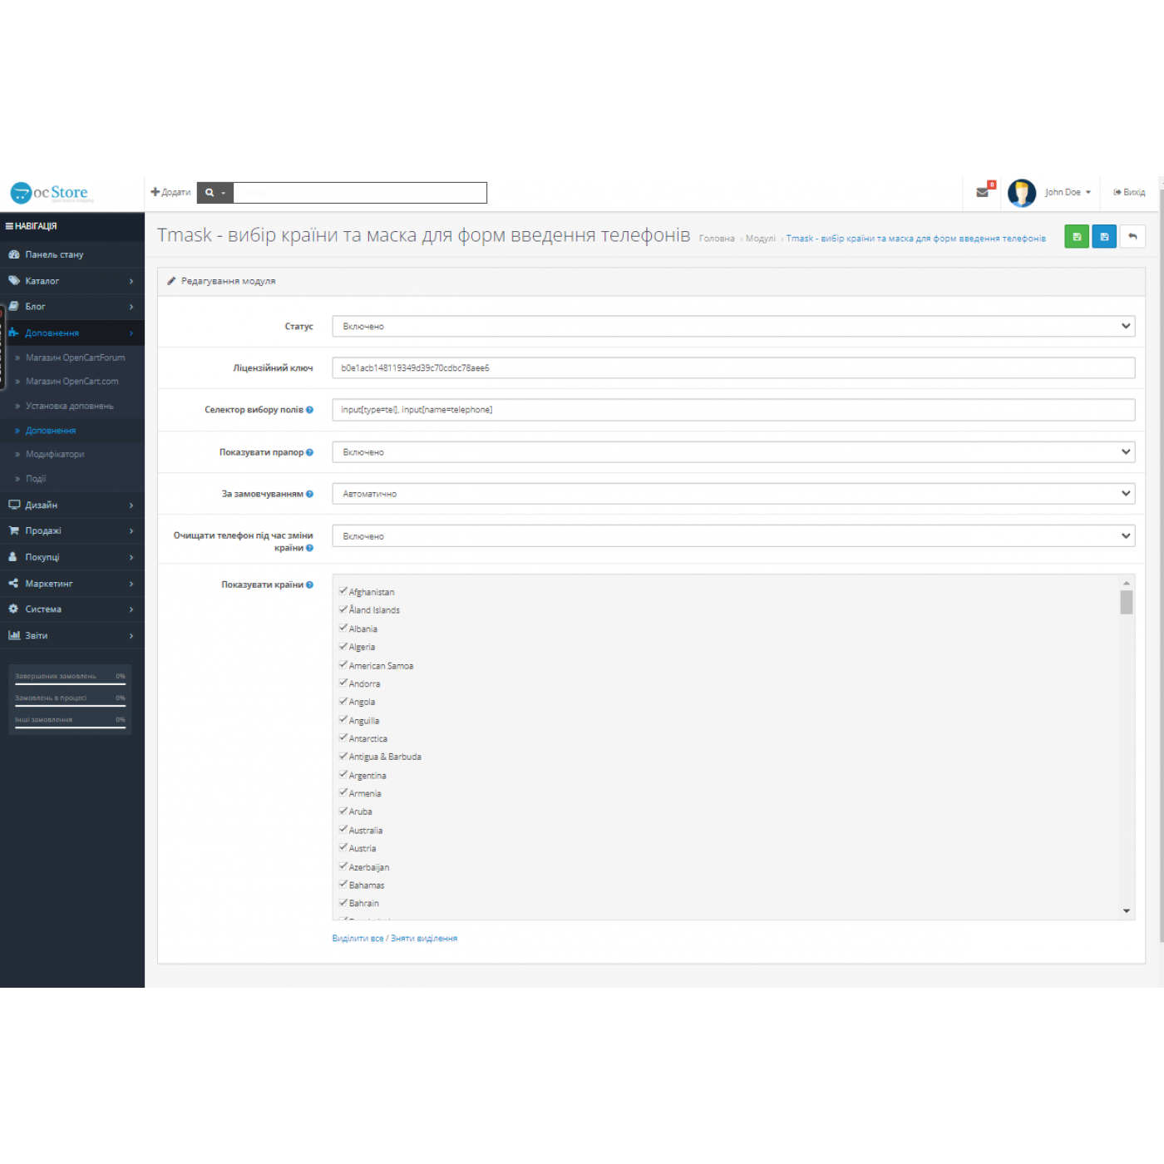1164x1164 pixels.
Task: Click the search magnifier icon
Action: [x=210, y=193]
